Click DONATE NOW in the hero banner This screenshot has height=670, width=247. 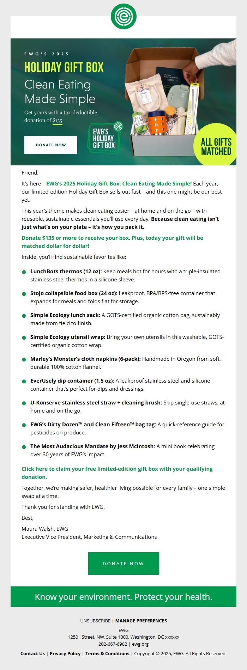click(x=51, y=145)
